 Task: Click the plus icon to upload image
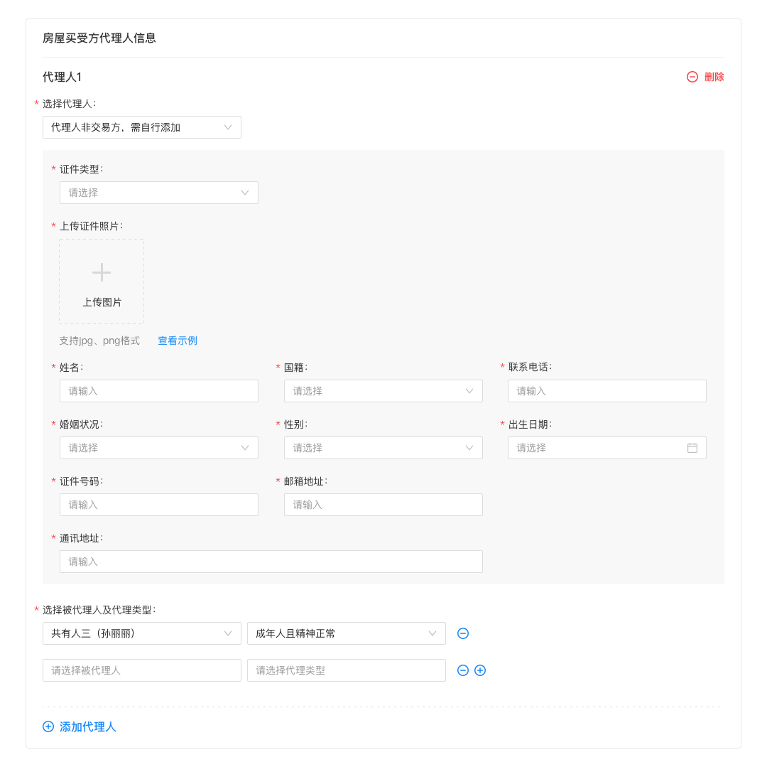[x=102, y=273]
